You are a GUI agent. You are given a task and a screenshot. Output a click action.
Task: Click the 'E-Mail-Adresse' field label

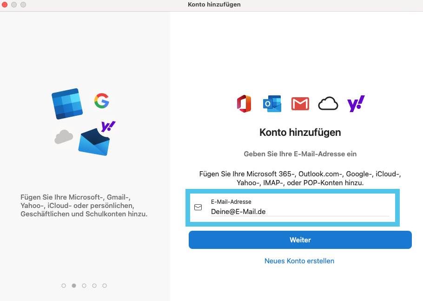pos(231,201)
